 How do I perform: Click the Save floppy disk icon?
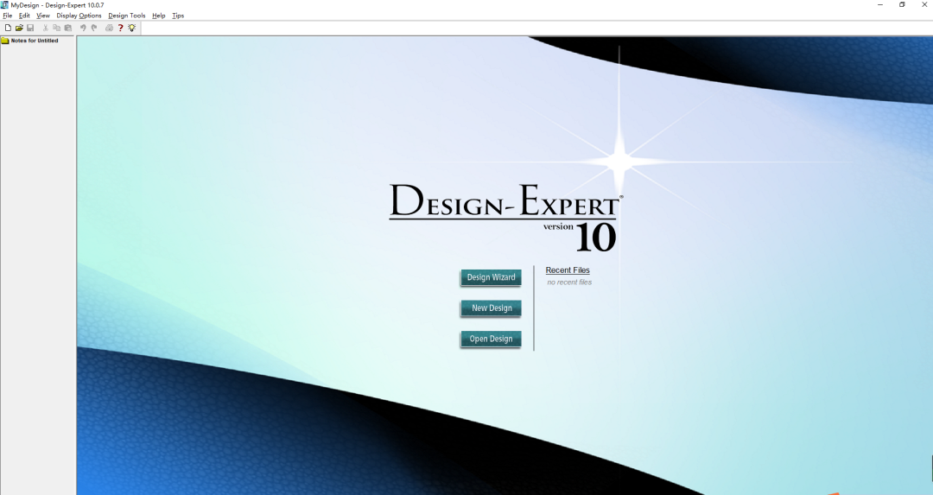30,28
